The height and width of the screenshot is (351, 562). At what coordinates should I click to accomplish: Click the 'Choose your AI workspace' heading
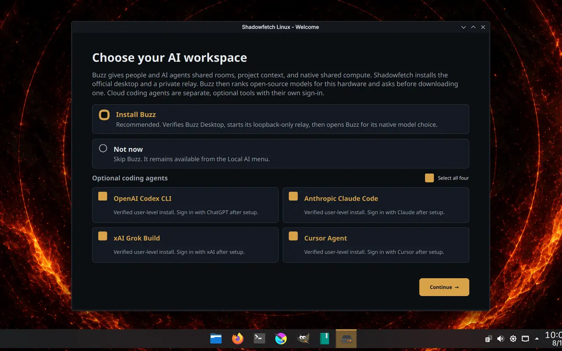169,58
